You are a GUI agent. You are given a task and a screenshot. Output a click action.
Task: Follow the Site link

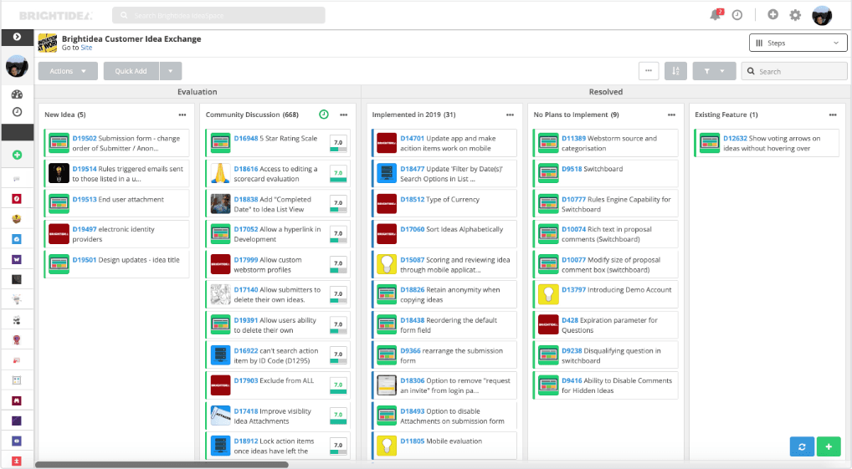(86, 48)
